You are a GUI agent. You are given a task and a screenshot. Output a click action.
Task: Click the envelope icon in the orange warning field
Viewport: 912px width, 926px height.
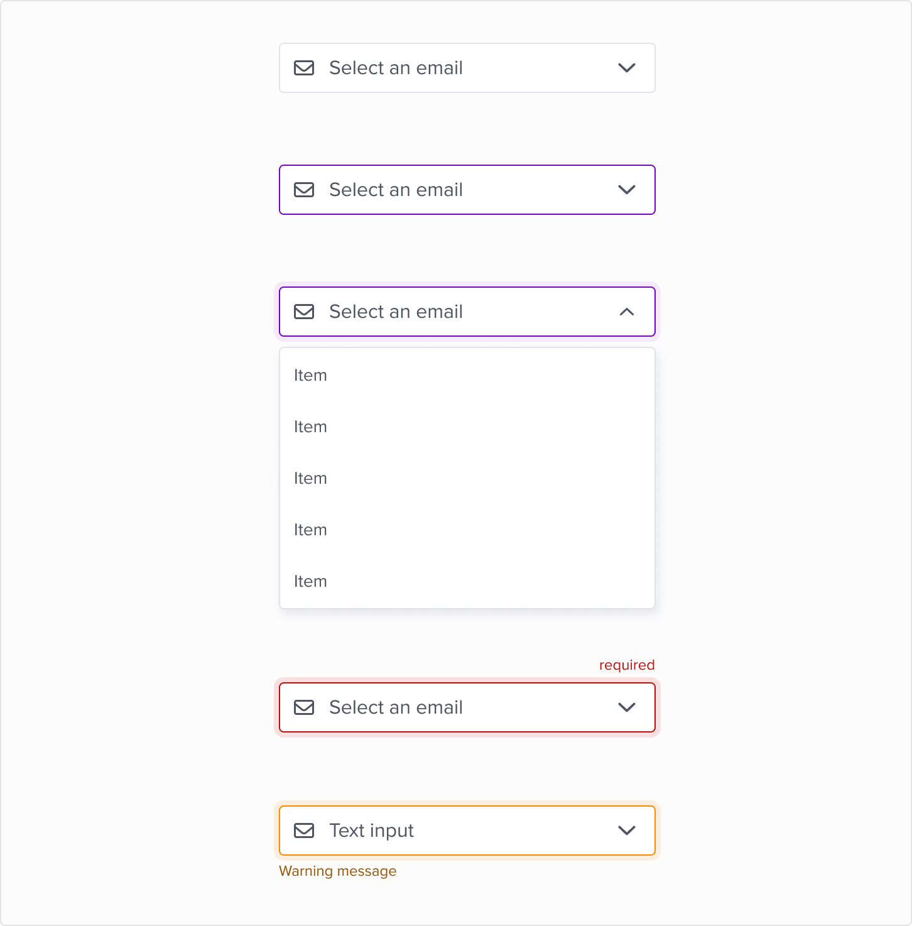[x=304, y=831]
